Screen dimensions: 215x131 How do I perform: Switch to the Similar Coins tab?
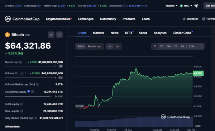pos(183,33)
